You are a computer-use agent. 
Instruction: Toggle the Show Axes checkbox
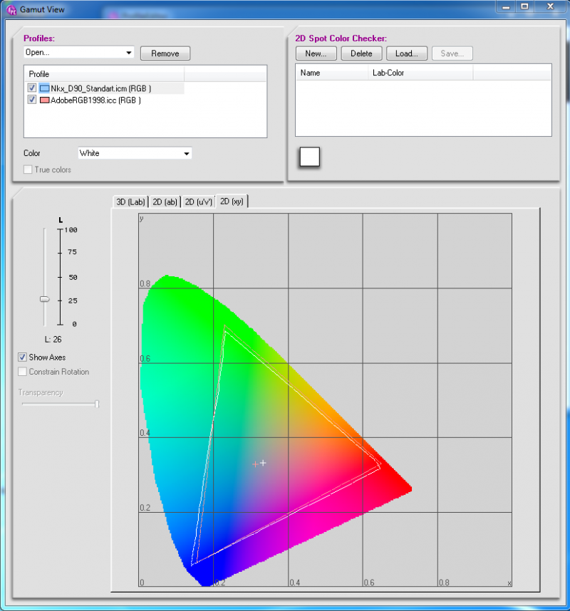(x=23, y=357)
